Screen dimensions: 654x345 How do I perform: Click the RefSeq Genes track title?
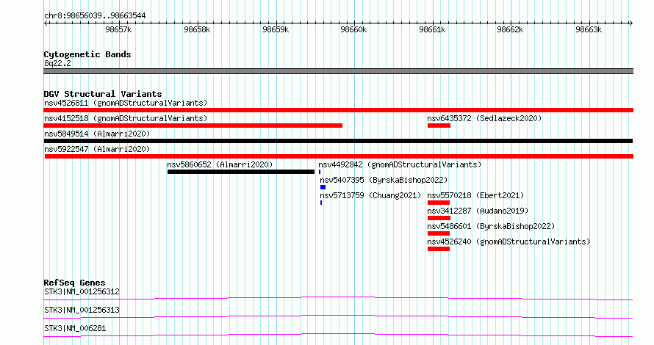click(74, 283)
